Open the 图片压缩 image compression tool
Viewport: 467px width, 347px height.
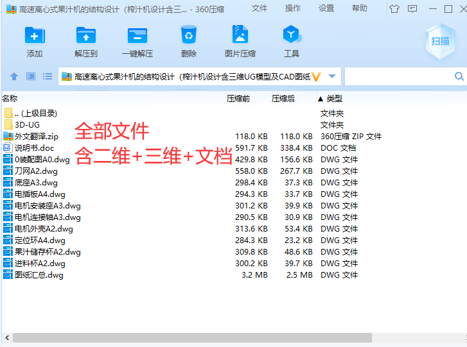pyautogui.click(x=240, y=35)
